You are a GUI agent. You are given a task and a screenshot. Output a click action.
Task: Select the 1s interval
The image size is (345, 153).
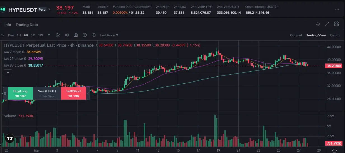(x=3, y=35)
